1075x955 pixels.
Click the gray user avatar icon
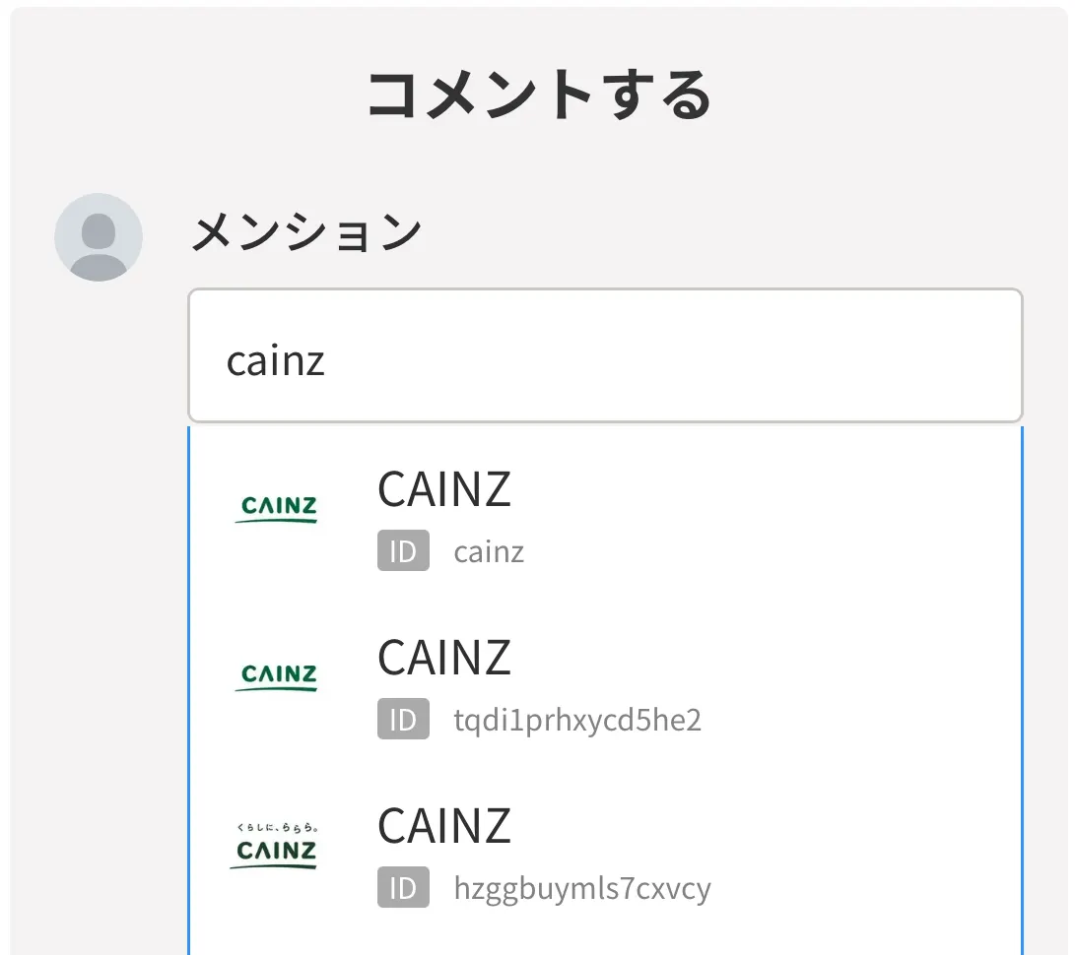tap(99, 237)
